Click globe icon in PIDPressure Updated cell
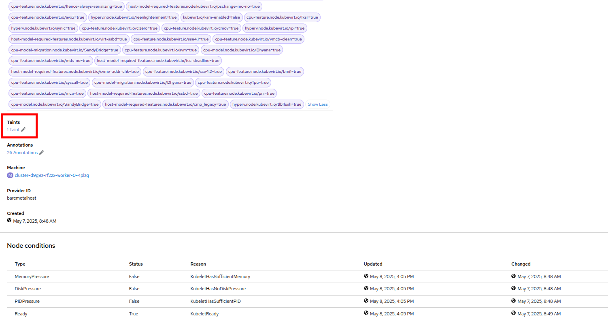Image resolution: width=608 pixels, height=334 pixels. coord(366,301)
